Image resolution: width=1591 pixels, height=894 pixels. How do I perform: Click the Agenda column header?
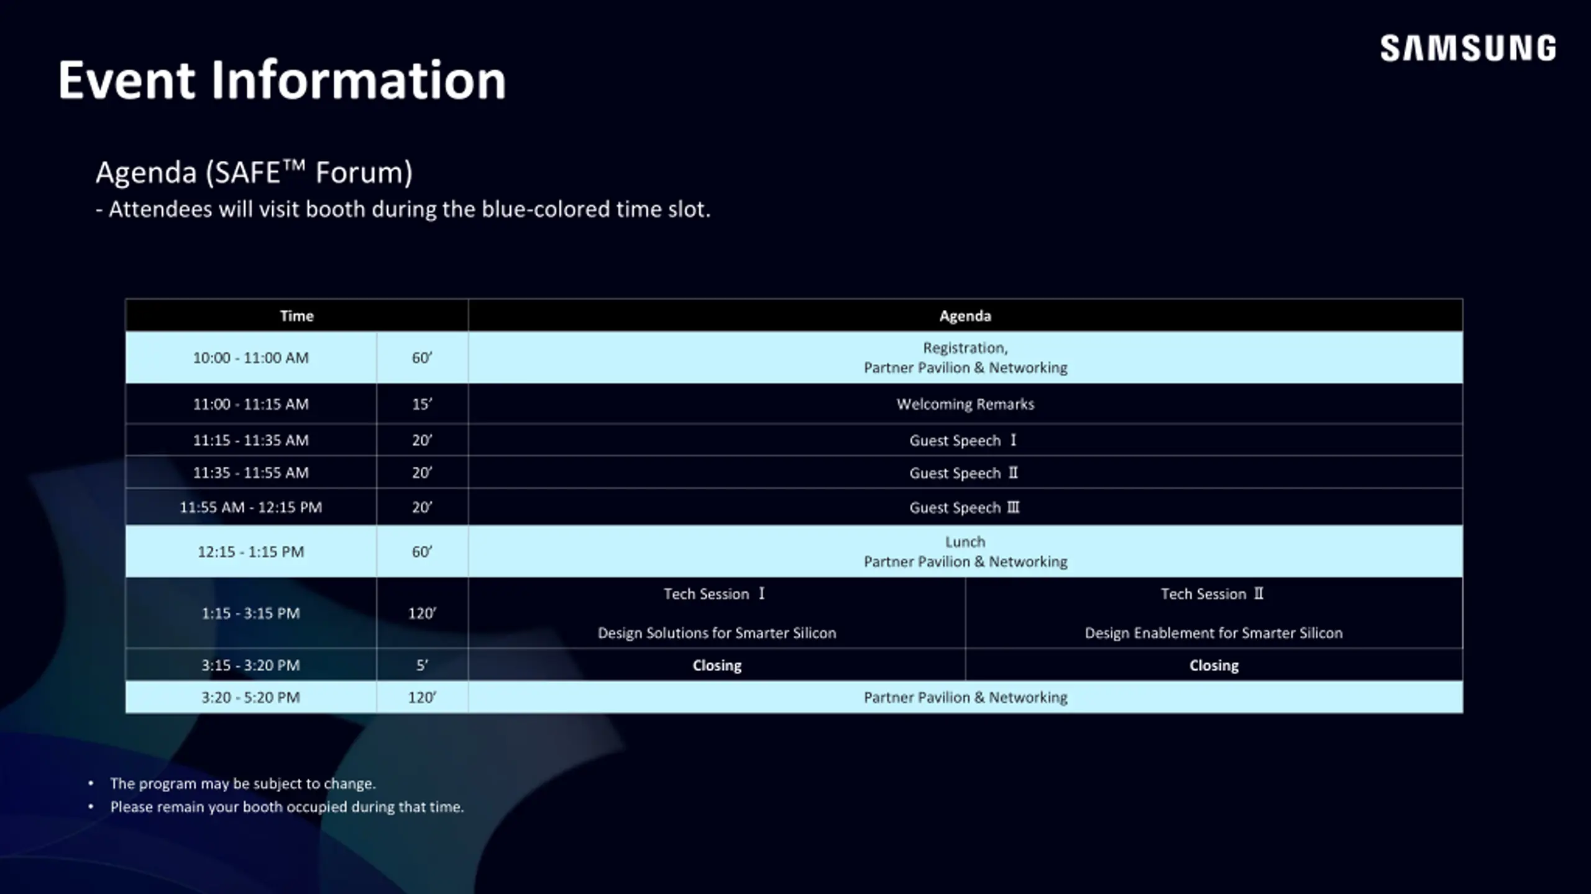[x=965, y=315]
